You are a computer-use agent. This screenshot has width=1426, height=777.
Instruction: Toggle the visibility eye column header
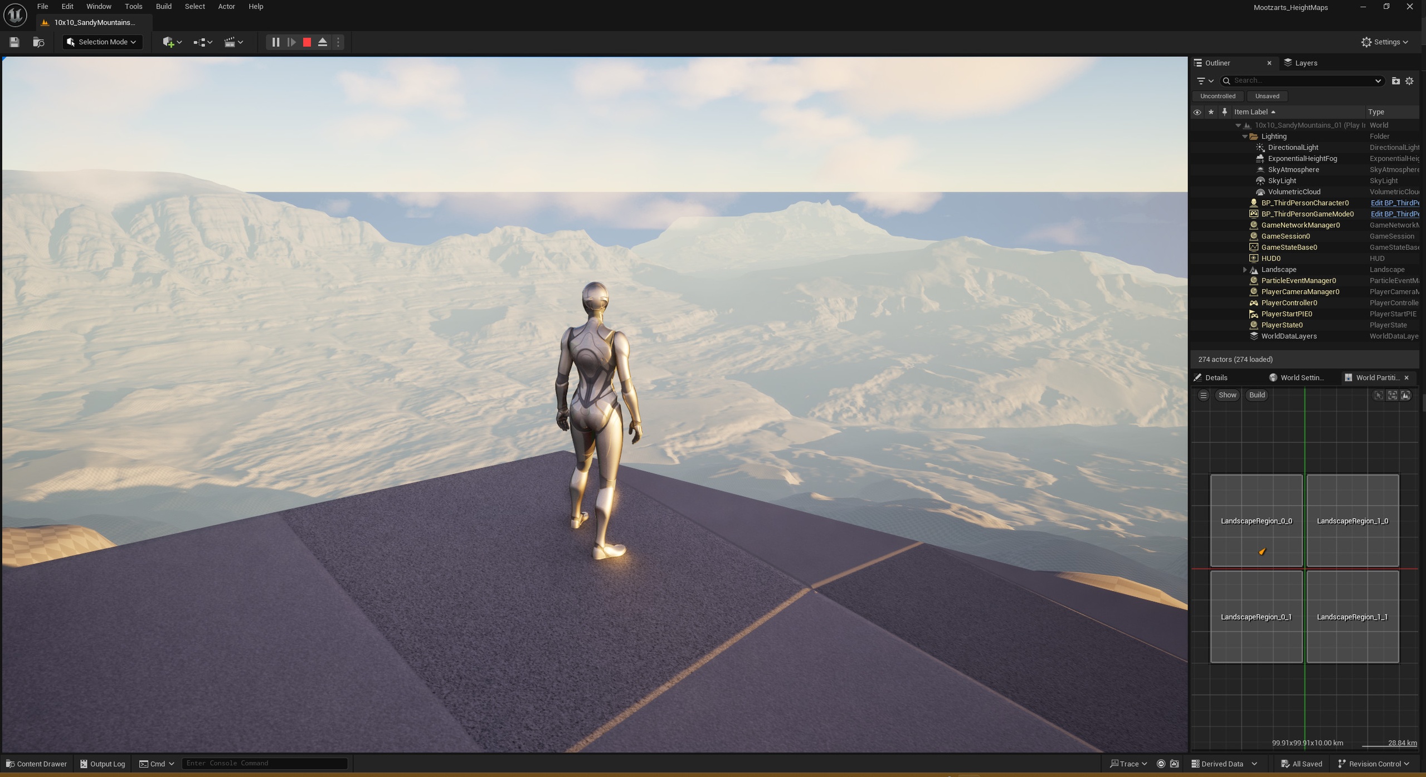pyautogui.click(x=1197, y=112)
